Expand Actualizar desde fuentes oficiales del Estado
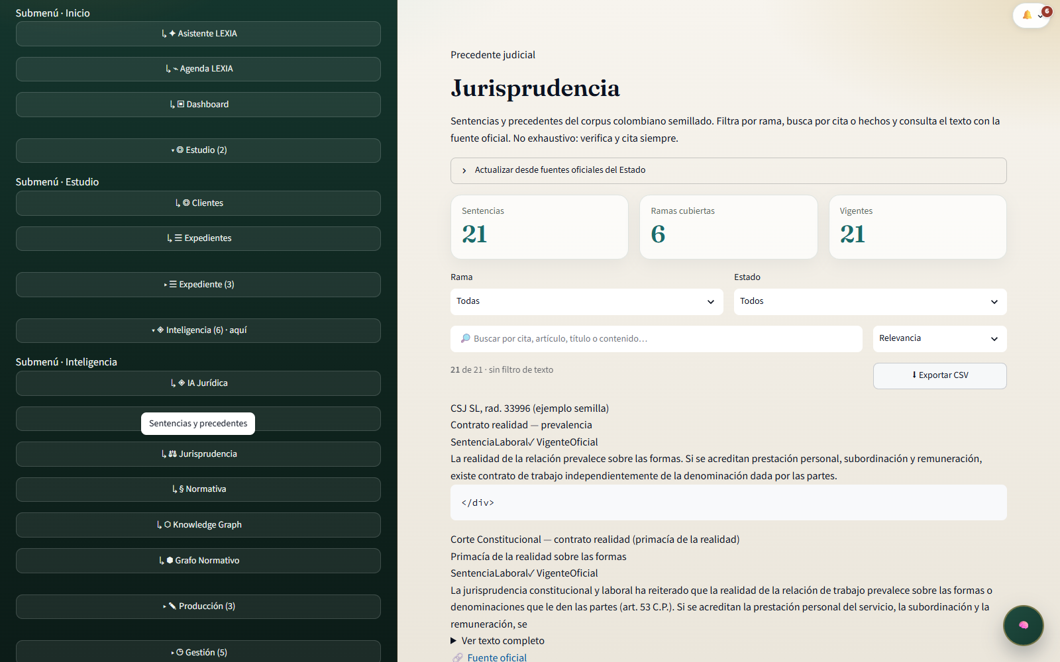The width and height of the screenshot is (1060, 662). tap(728, 171)
